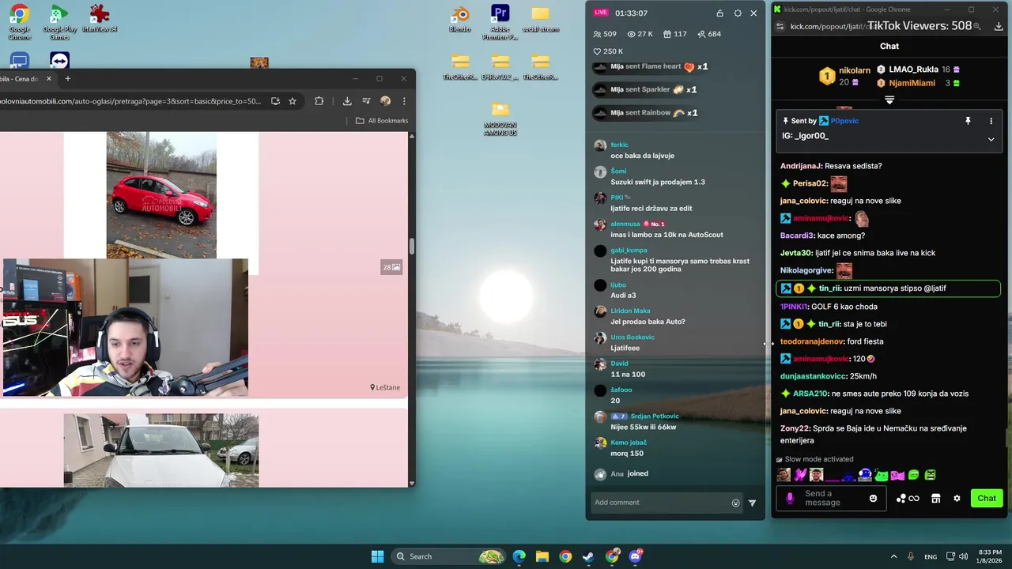The image size is (1012, 569).
Task: Focus the Send a message field
Action: coord(830,499)
